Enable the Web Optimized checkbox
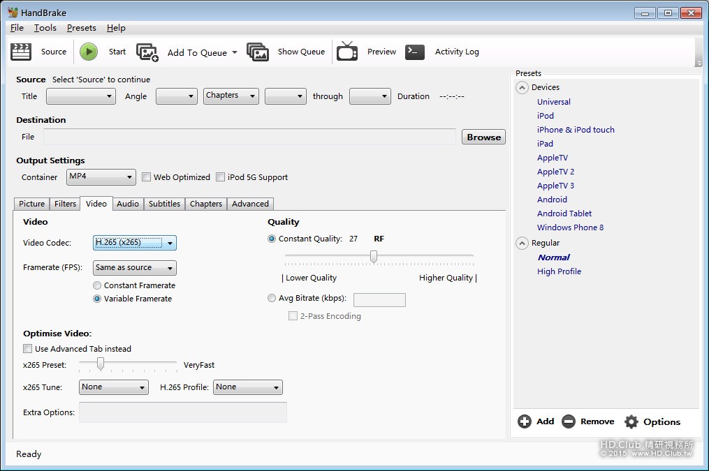This screenshot has width=709, height=471. [x=147, y=177]
